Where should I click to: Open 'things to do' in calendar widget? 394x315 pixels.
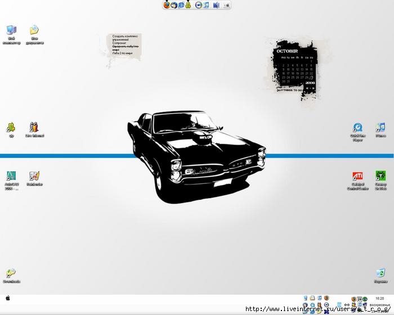pyautogui.click(x=293, y=90)
